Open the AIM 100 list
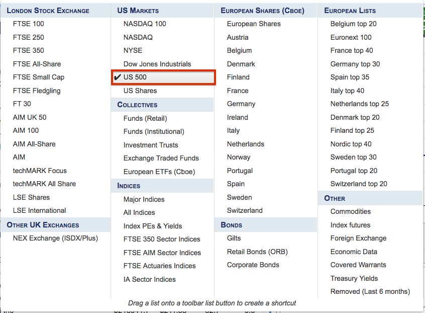Screen dimensions: 425x313 (26, 130)
